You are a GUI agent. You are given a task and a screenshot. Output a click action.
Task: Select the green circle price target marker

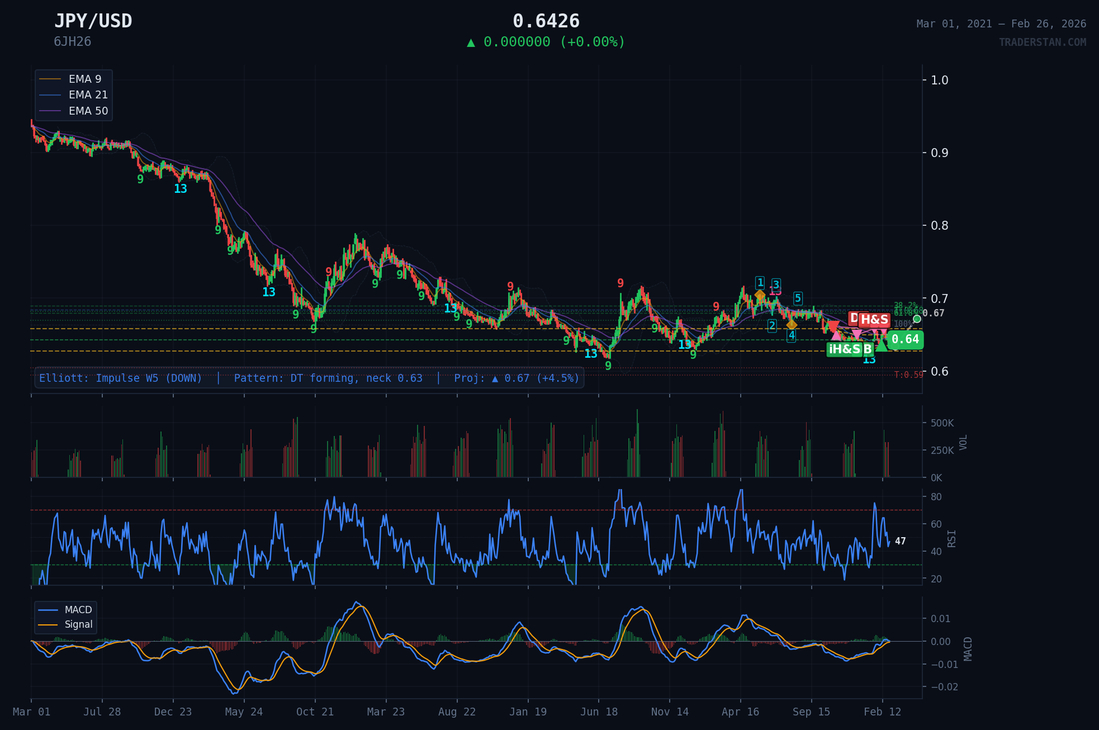pyautogui.click(x=917, y=319)
